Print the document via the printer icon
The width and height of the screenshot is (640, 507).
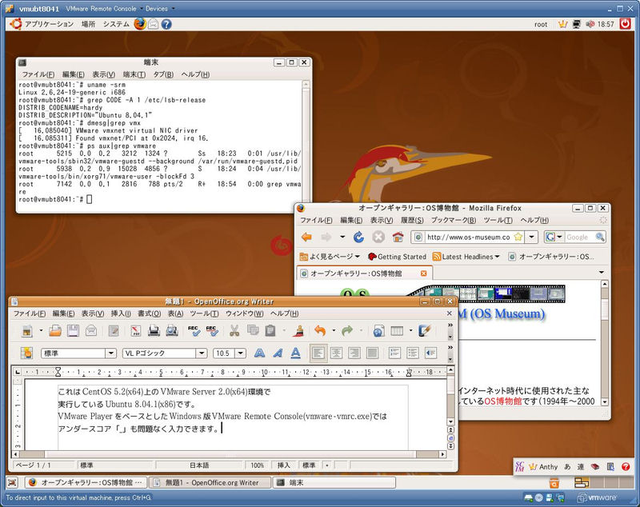click(154, 331)
